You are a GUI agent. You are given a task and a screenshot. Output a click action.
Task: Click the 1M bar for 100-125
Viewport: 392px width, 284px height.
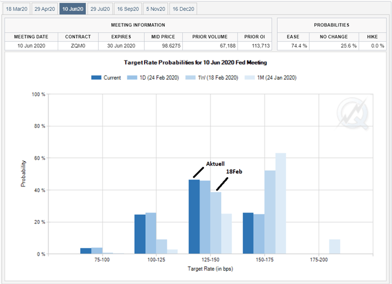172,252
